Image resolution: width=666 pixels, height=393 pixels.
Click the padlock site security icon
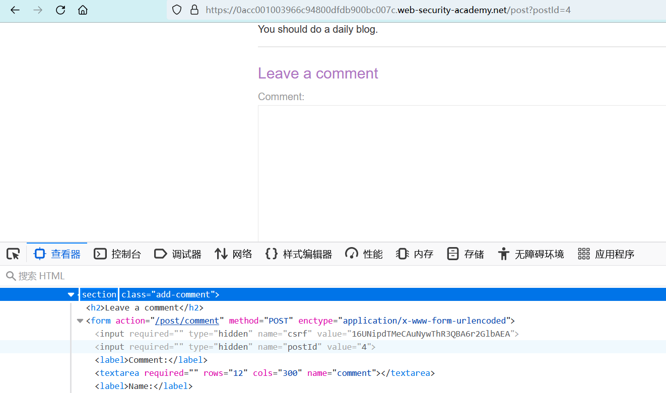194,10
